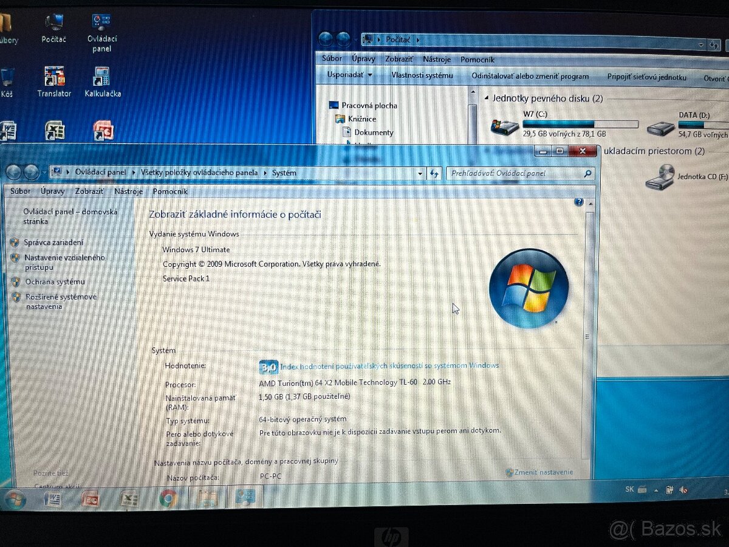The height and width of the screenshot is (547, 729).
Task: Open the Ovládací panel desktop shortcut
Action: pos(101,33)
